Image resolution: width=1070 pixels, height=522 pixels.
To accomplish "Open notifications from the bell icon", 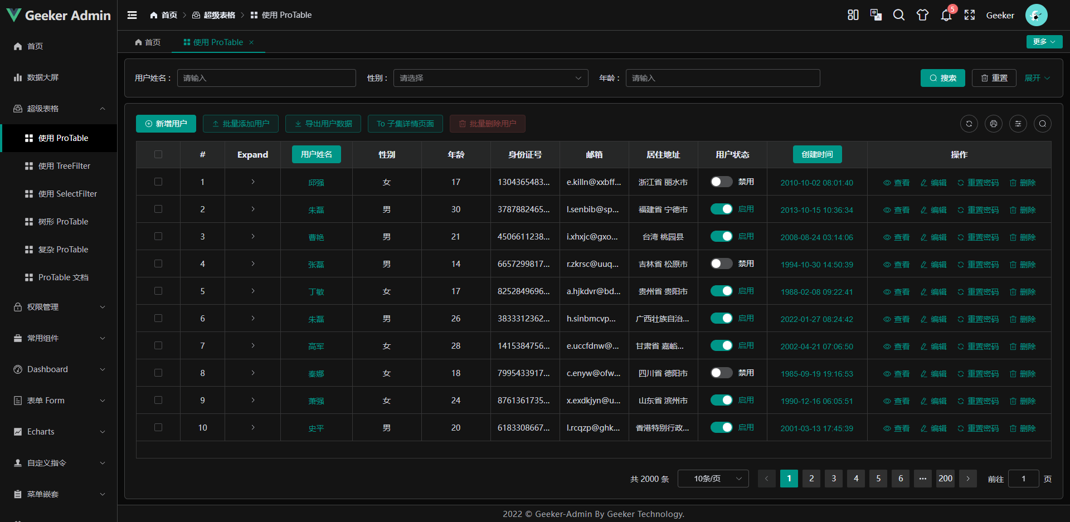I will (946, 15).
